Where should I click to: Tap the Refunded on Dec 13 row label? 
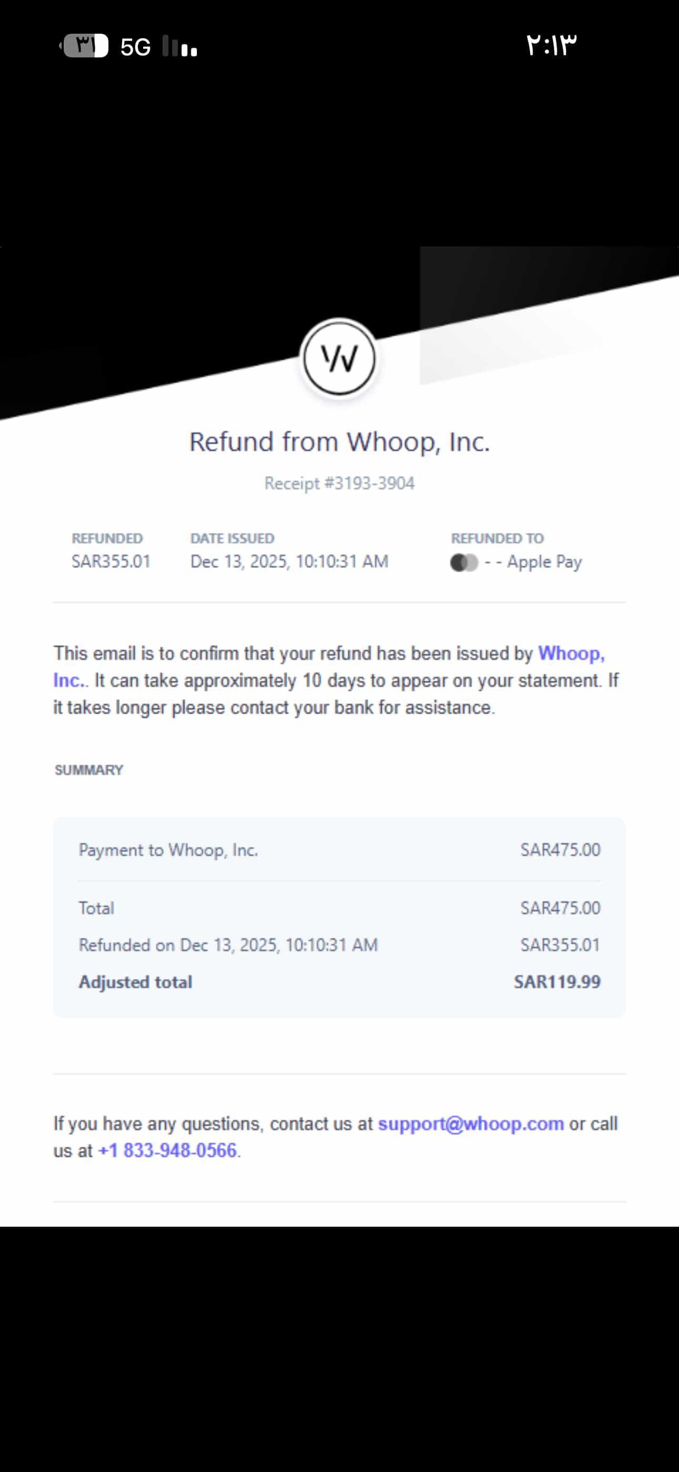pyautogui.click(x=228, y=944)
